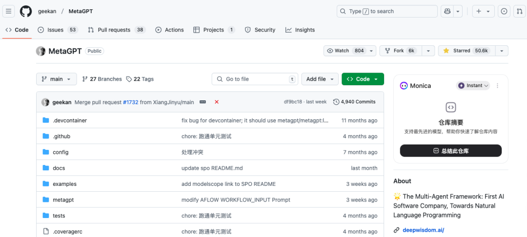
Task: Click the metagpt folder icon
Action: (46, 200)
